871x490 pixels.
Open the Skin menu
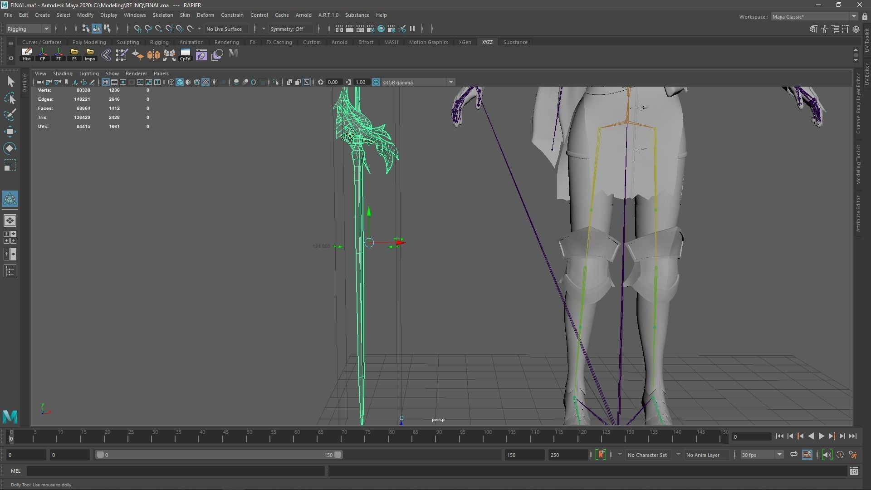(185, 15)
